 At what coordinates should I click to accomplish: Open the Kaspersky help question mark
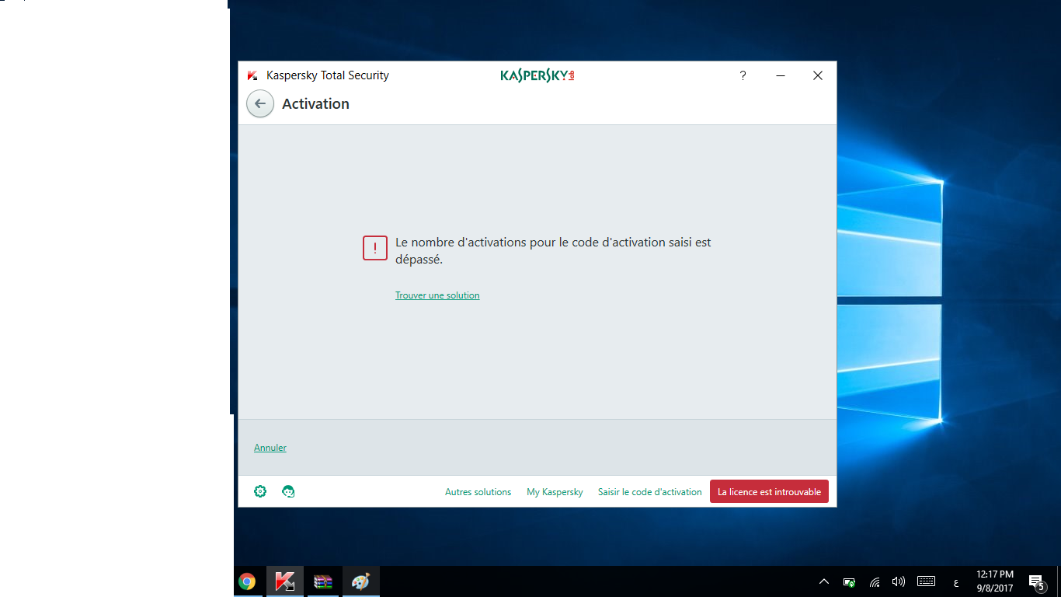click(x=743, y=75)
